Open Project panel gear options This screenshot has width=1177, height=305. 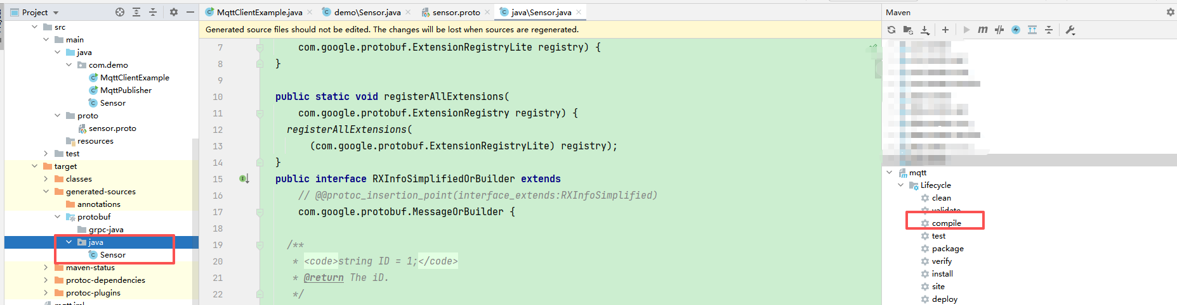pyautogui.click(x=174, y=12)
